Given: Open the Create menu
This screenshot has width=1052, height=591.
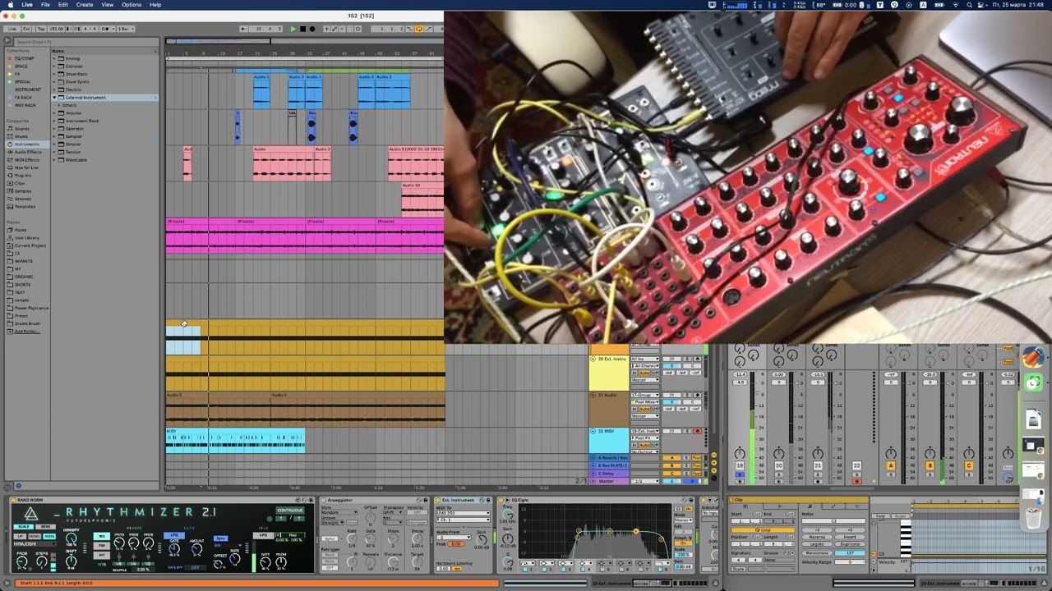Looking at the screenshot, I should pos(85,5).
